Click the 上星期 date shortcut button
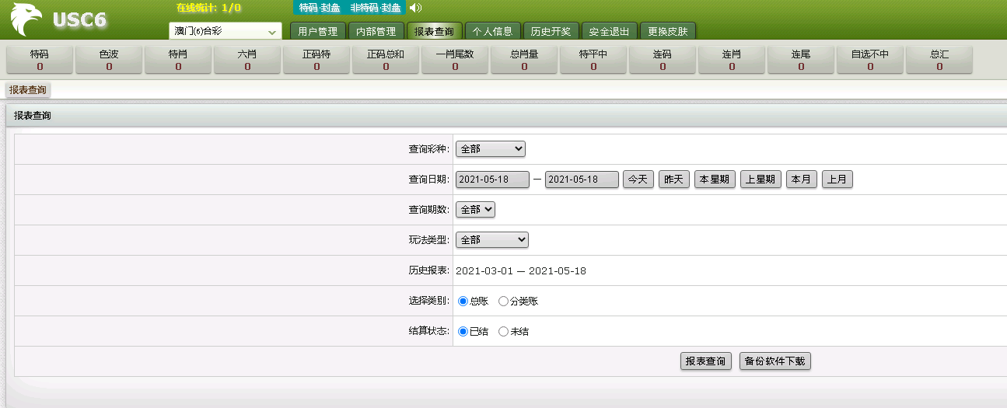1007x408 pixels. coord(760,180)
